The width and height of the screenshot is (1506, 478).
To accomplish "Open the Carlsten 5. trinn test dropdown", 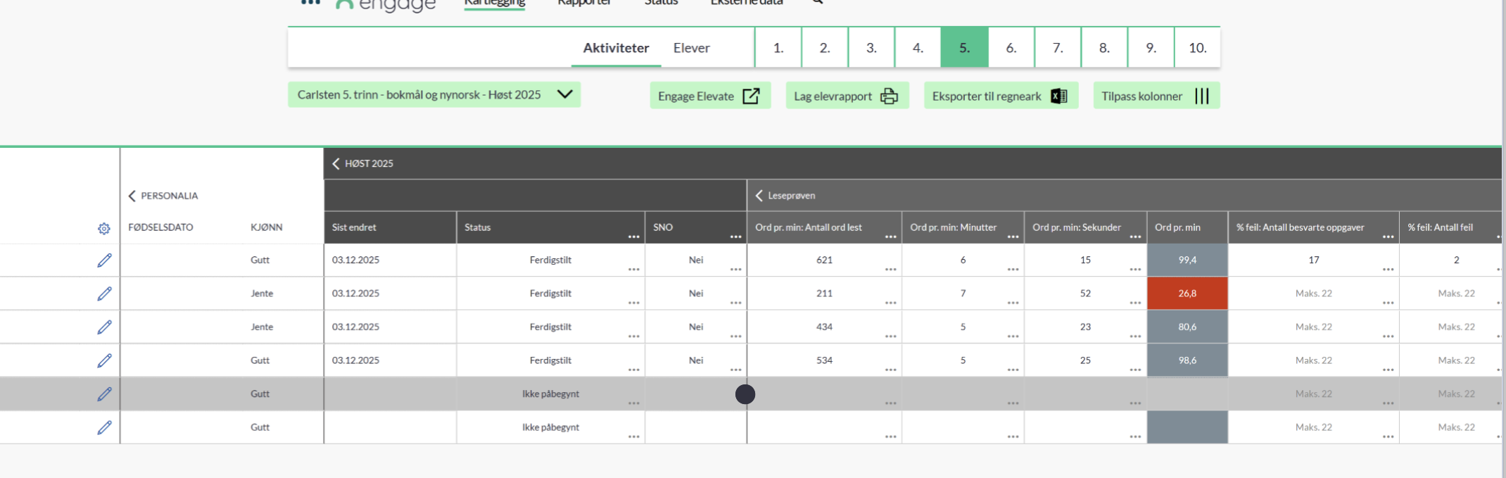I will [434, 95].
